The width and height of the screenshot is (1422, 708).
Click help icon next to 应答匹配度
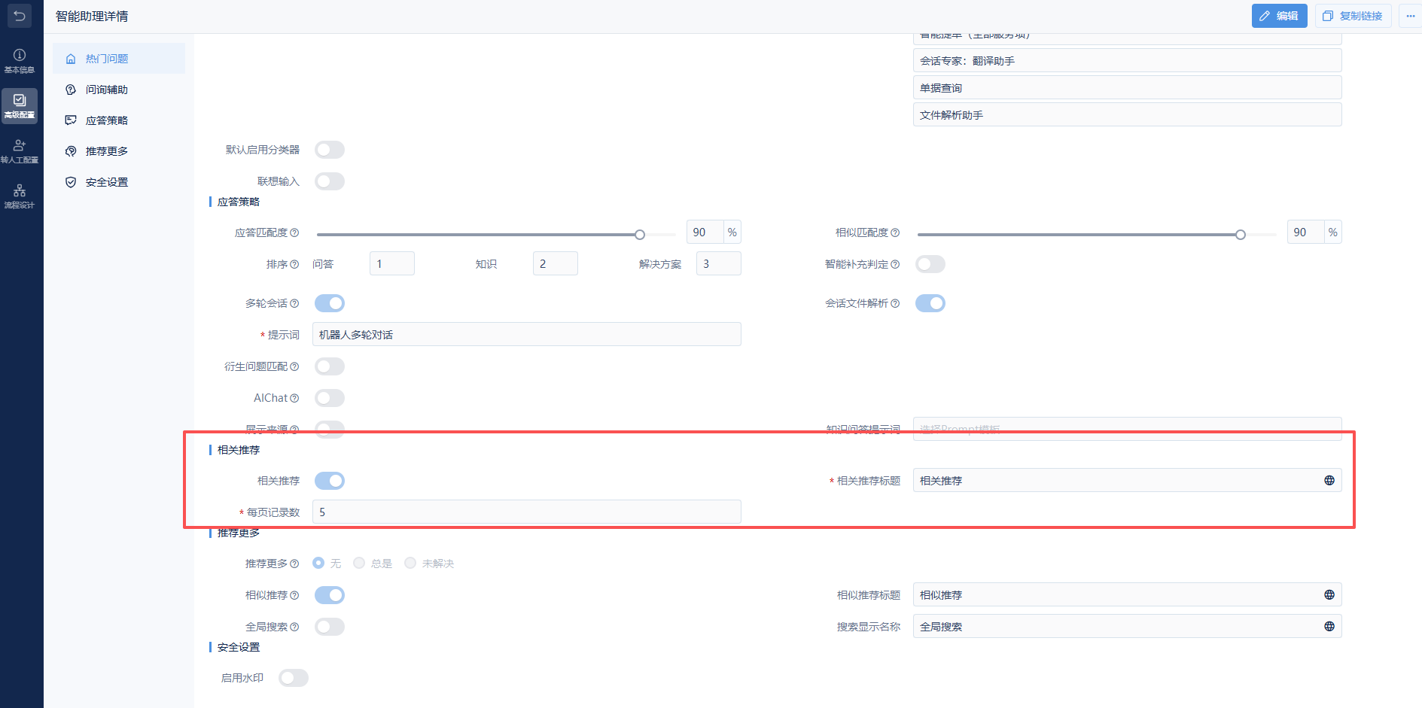tap(294, 233)
